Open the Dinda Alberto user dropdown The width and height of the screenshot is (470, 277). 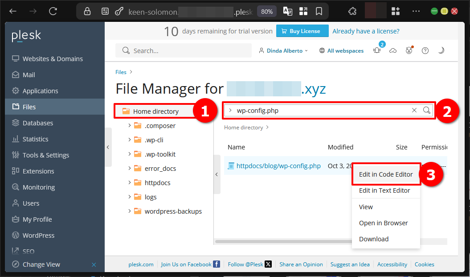(x=283, y=50)
